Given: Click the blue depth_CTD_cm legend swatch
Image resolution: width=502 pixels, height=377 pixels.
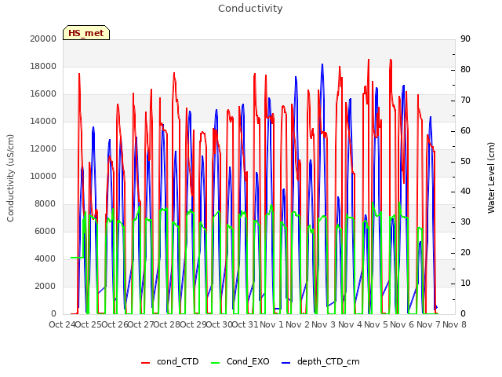Looking at the screenshot, I should coord(286,363).
